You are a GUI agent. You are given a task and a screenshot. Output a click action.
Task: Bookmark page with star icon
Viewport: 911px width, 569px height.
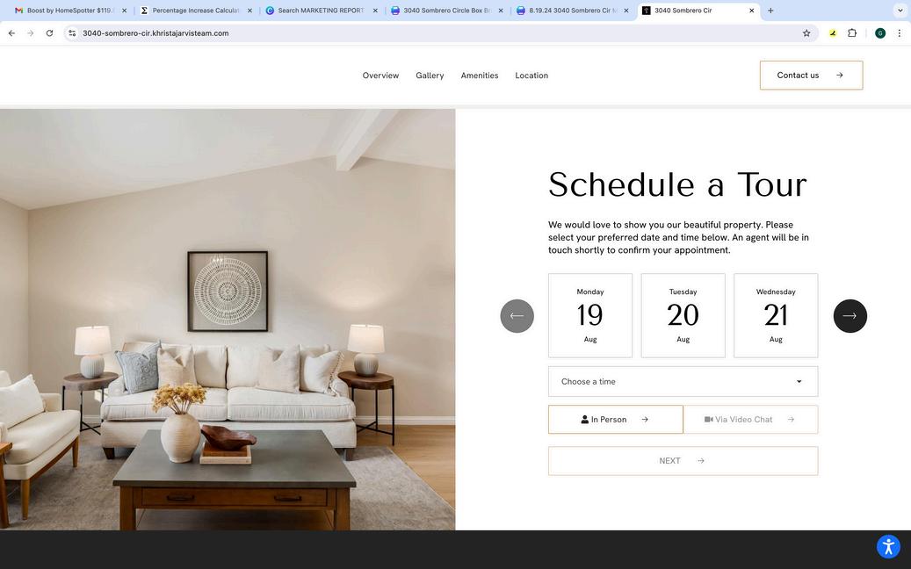[806, 33]
